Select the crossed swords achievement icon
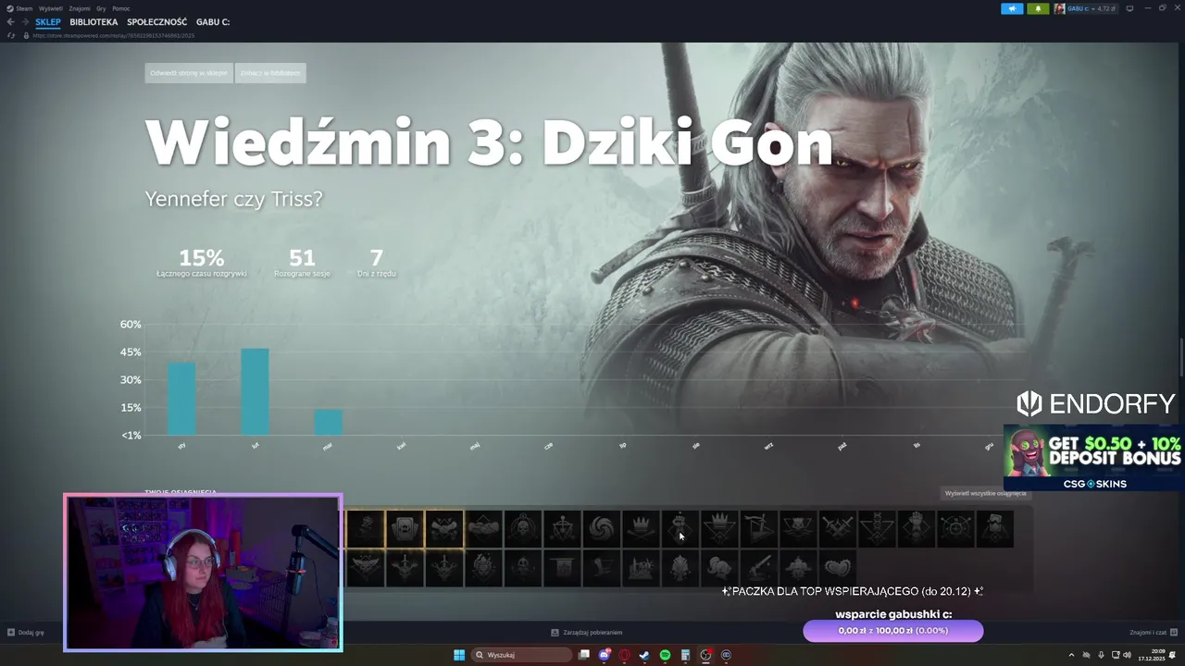Viewport: 1185px width, 666px height. point(838,529)
